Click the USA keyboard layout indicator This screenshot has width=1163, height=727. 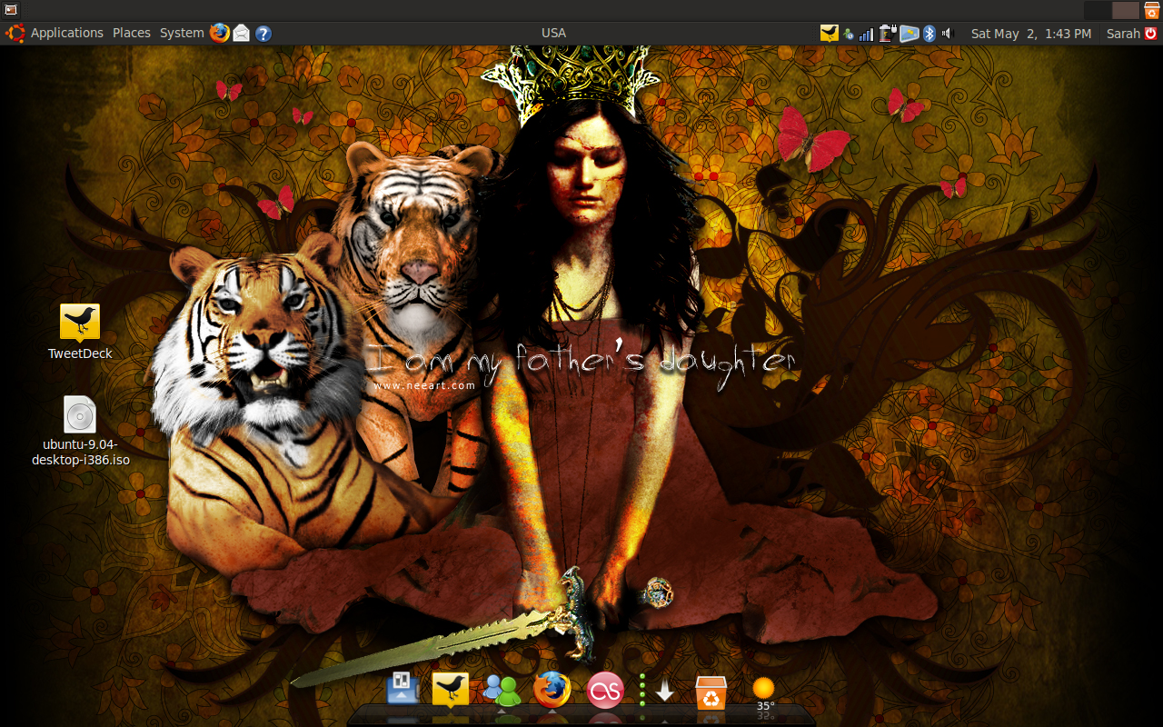pyautogui.click(x=553, y=33)
